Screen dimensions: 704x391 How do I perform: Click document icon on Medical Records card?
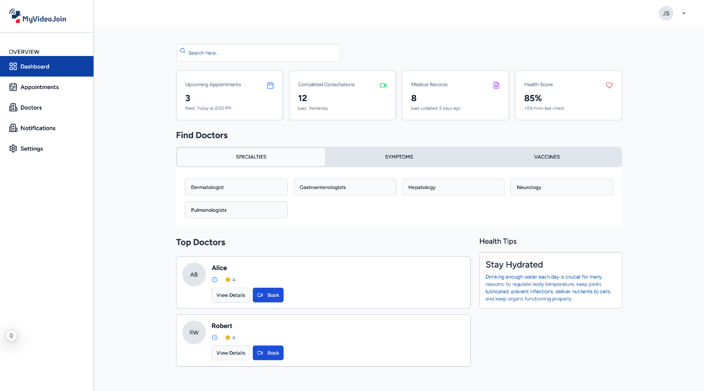coord(496,85)
